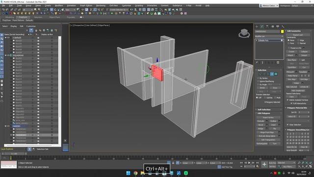Click Selection Lock Toggle in status bar

[173, 163]
